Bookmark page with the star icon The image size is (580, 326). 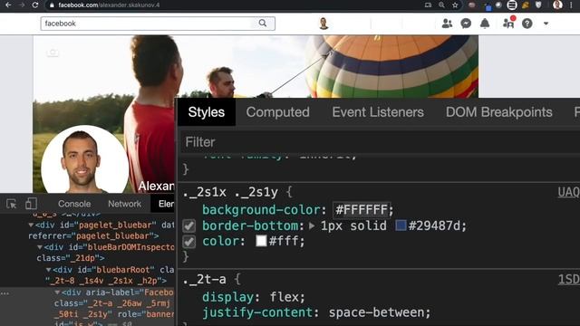(x=455, y=5)
